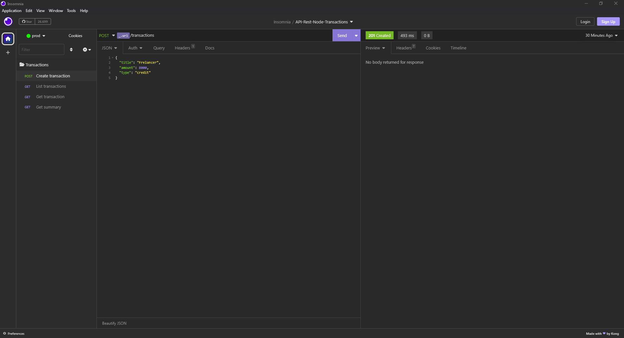The image size is (624, 338).
Task: Click the Transactions folder icon
Action: pos(22,65)
